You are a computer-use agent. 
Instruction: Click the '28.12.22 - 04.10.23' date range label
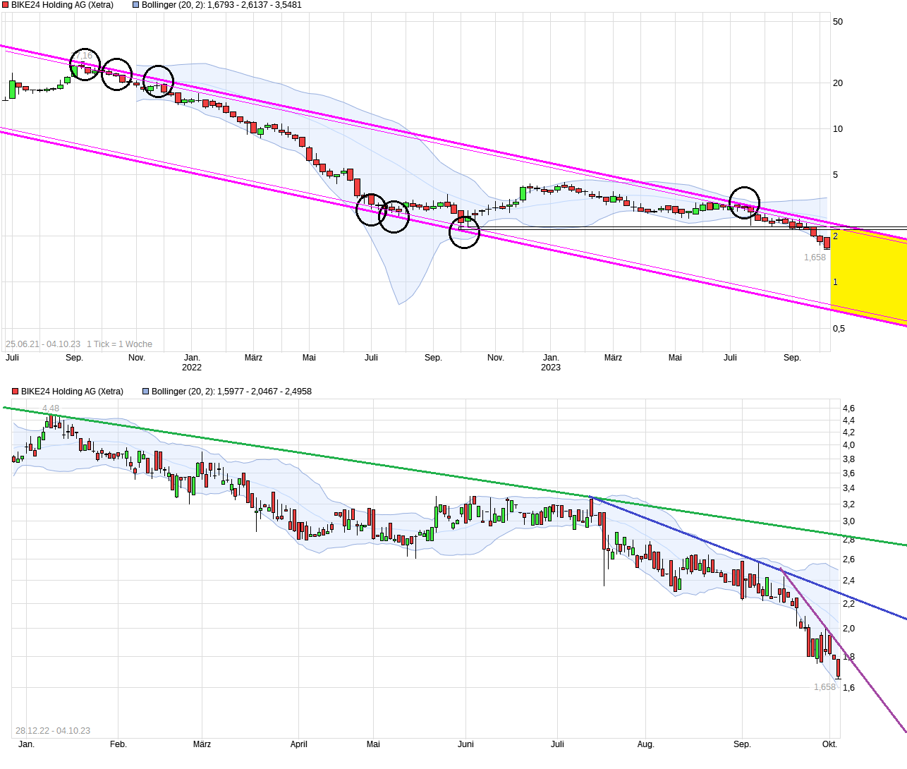53,731
